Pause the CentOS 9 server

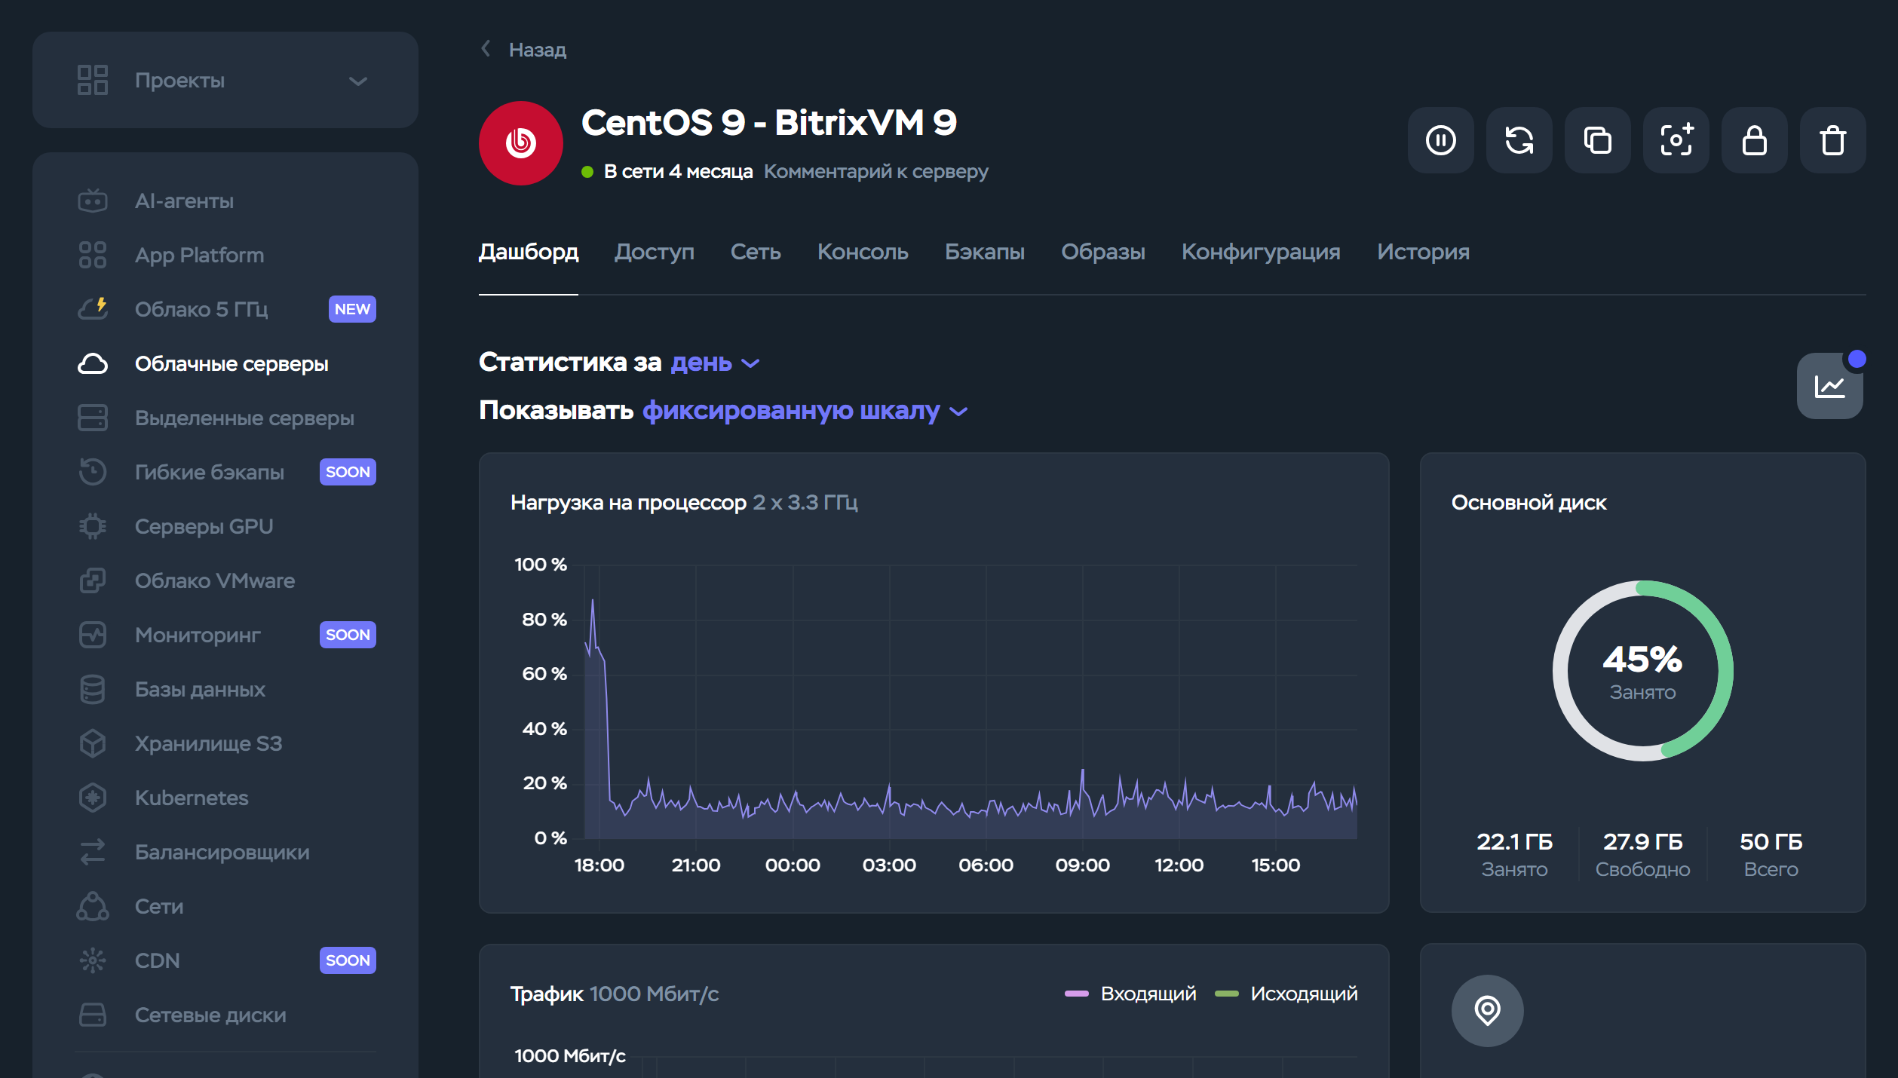click(x=1441, y=140)
